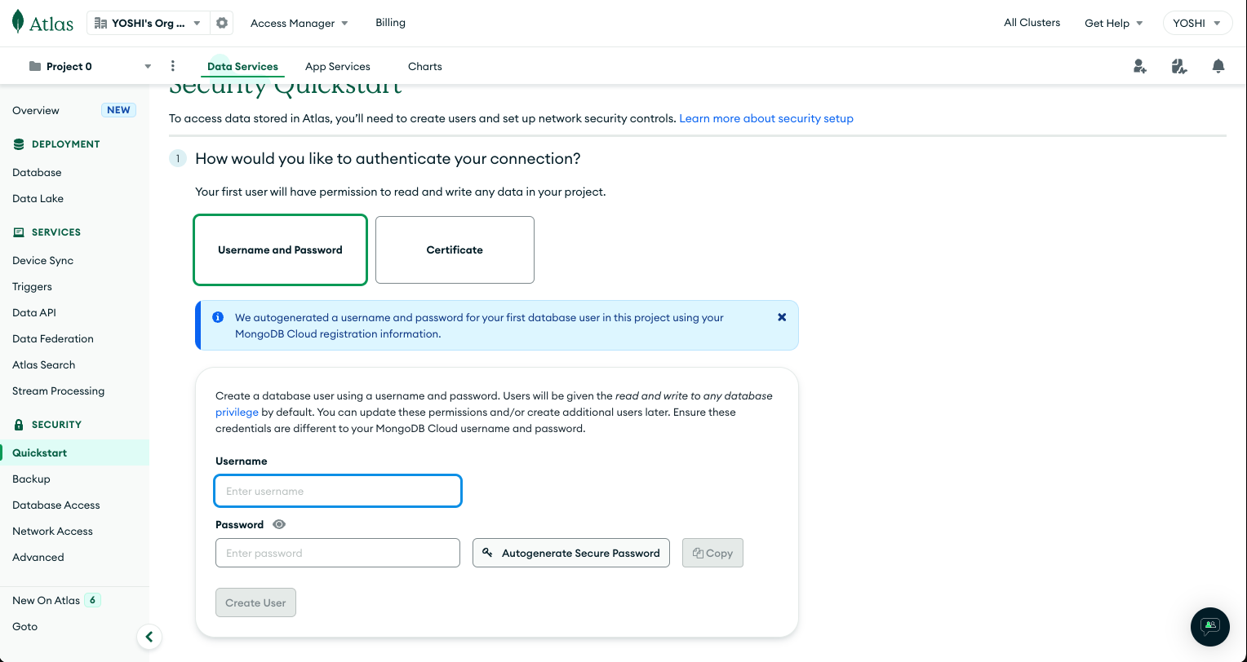
Task: Expand the YOSHI's Org dropdown
Action: point(148,23)
